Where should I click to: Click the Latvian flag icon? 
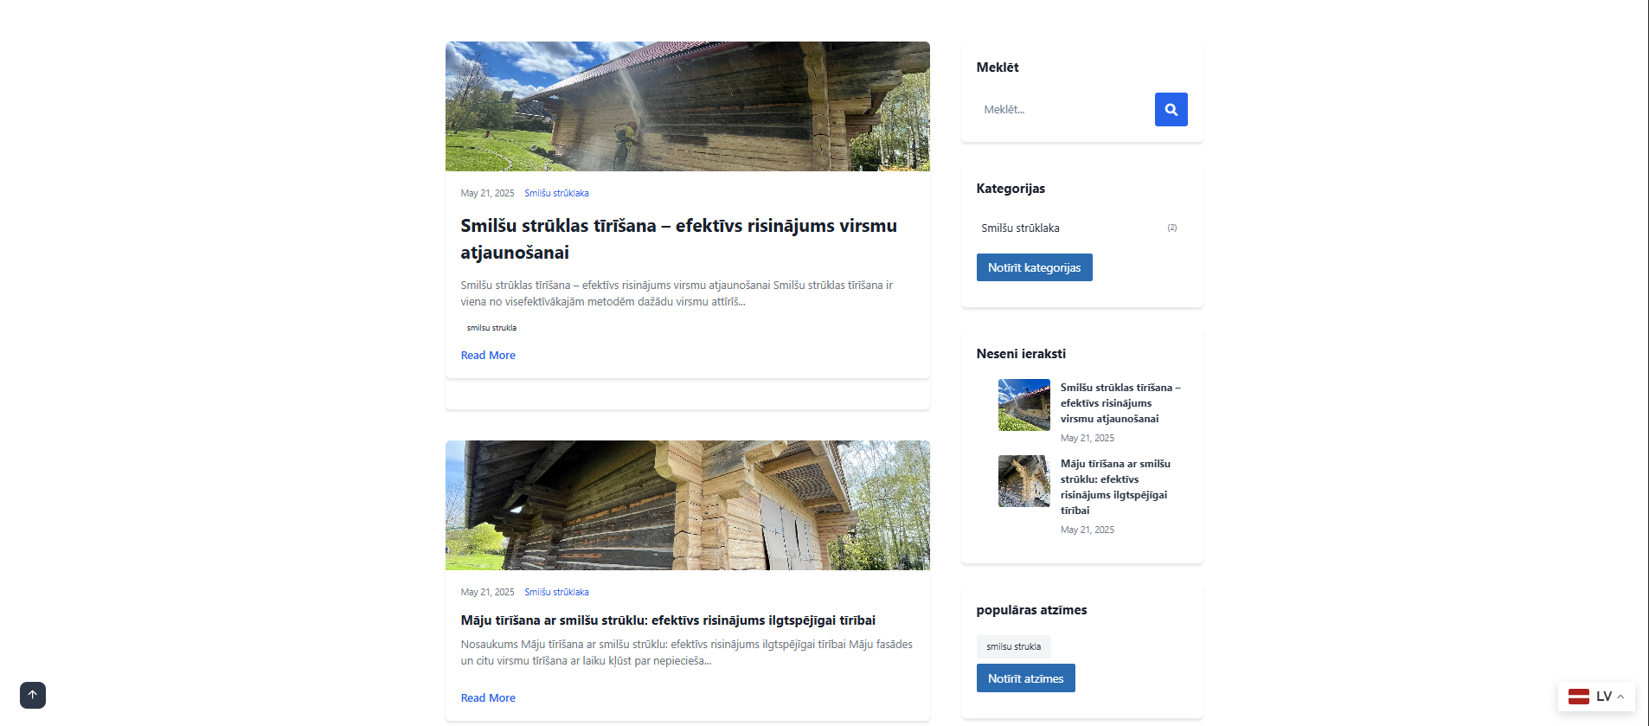click(1578, 697)
